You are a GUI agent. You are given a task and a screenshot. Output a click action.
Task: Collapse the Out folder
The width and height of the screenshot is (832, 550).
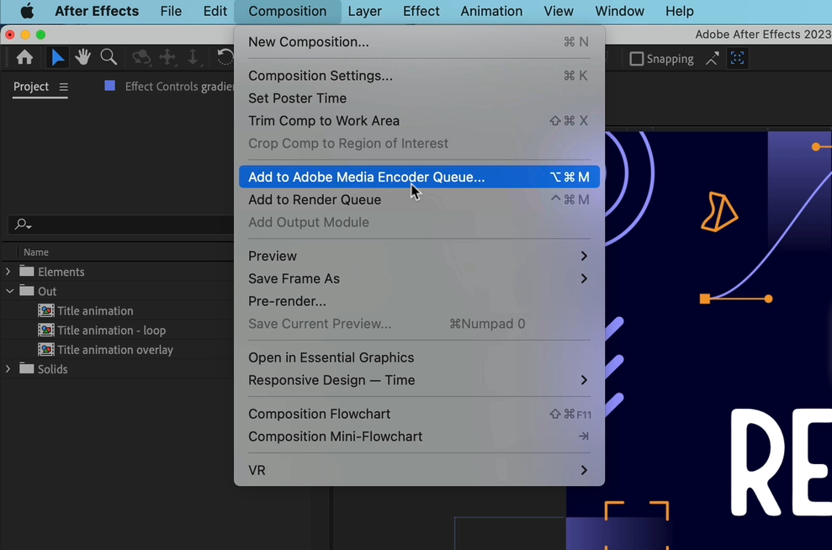[9, 290]
